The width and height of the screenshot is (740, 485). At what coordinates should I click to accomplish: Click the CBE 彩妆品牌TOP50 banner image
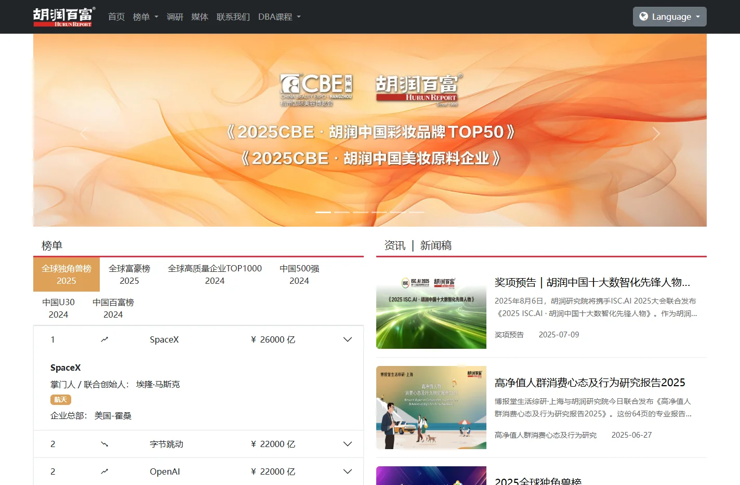click(370, 130)
